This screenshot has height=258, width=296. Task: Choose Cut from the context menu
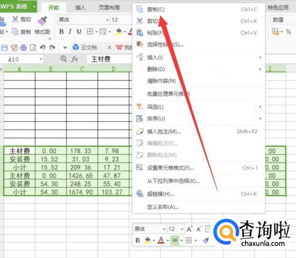197,21
